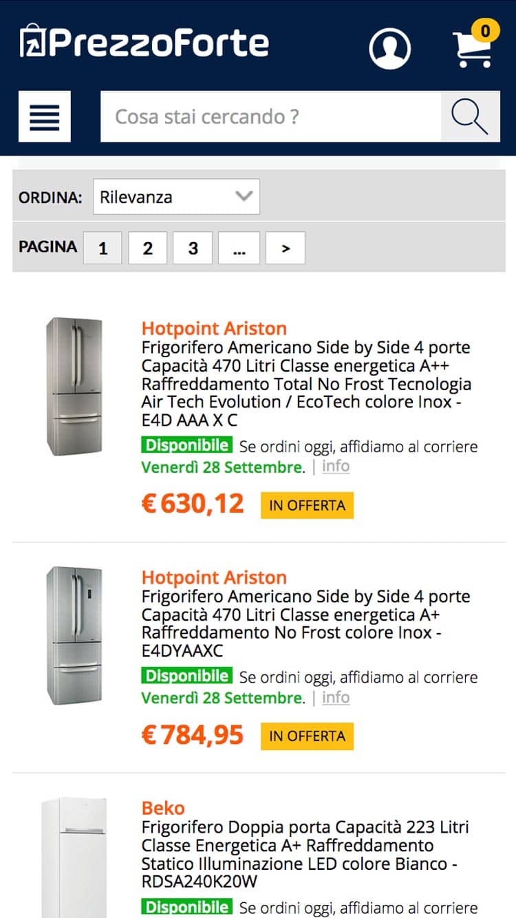Click IN OFFERTA badge next to €784,95

307,736
